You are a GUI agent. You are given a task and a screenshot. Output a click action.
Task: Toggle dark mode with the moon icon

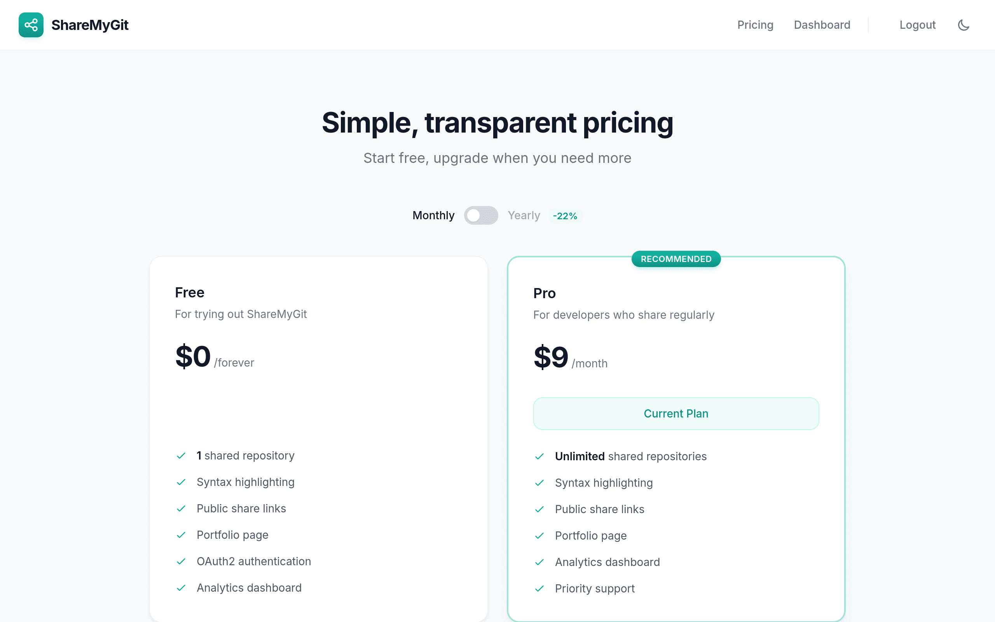coord(964,25)
